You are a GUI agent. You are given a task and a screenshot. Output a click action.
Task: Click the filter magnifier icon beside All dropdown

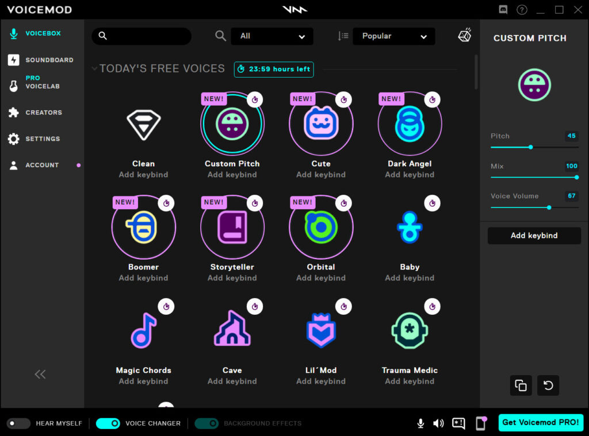click(x=220, y=36)
